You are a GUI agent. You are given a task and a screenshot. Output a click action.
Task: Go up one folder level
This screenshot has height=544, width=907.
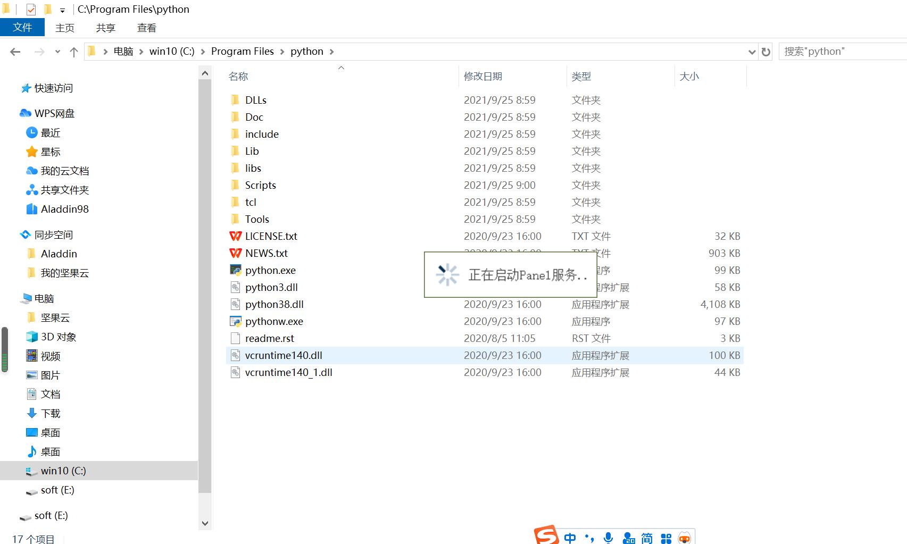[x=74, y=52]
